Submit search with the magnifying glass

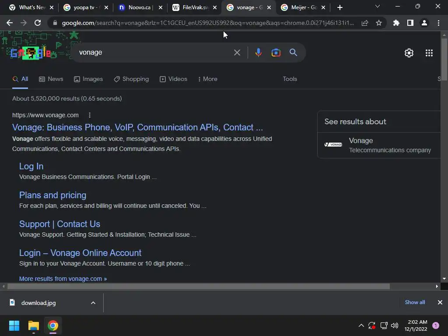pyautogui.click(x=294, y=52)
